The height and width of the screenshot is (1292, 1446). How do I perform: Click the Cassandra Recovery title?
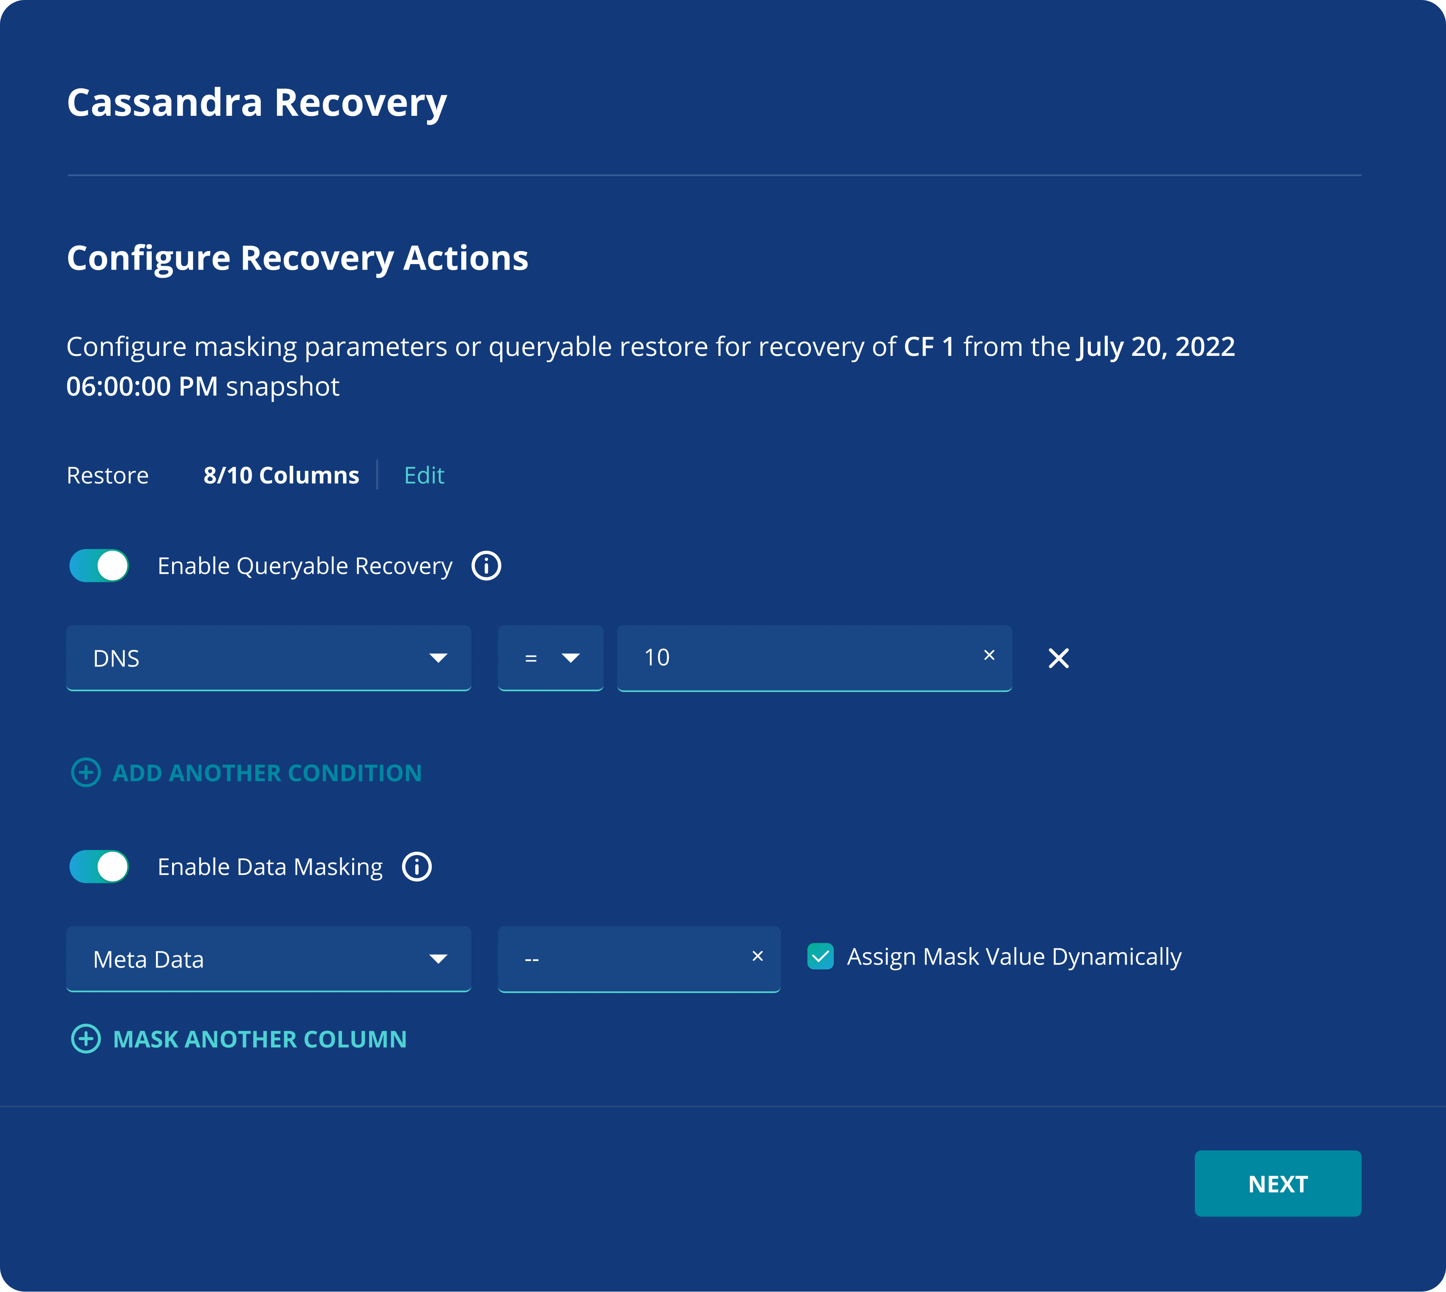257,103
